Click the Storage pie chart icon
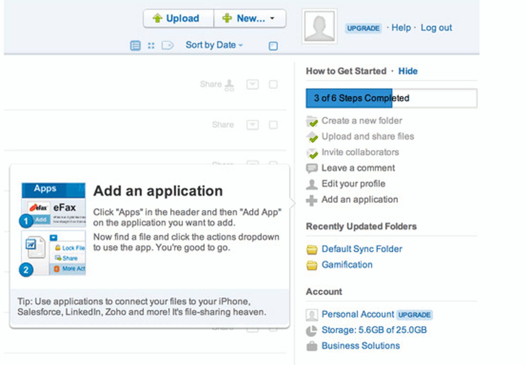 [311, 331]
